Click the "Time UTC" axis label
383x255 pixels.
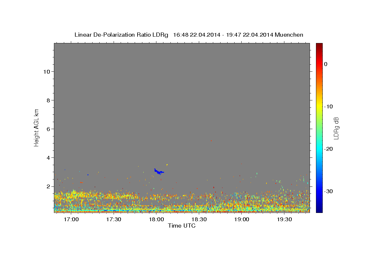click(x=182, y=226)
